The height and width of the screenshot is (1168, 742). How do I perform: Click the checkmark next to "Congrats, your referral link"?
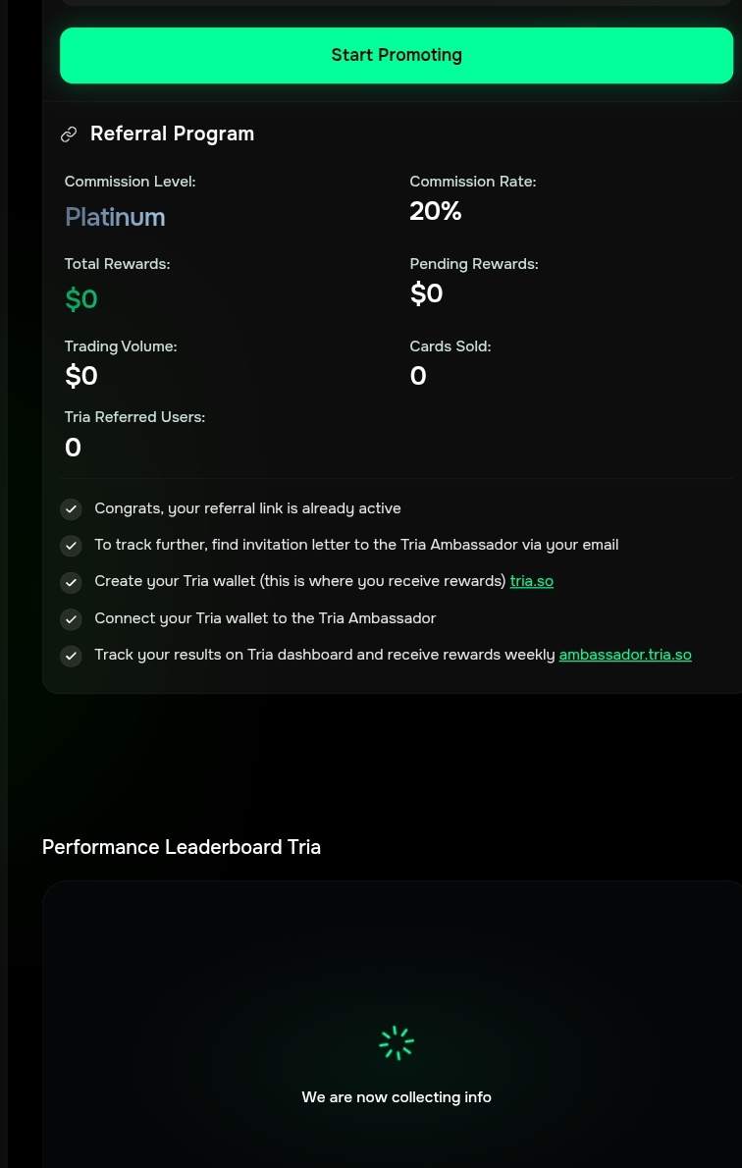pyautogui.click(x=71, y=508)
